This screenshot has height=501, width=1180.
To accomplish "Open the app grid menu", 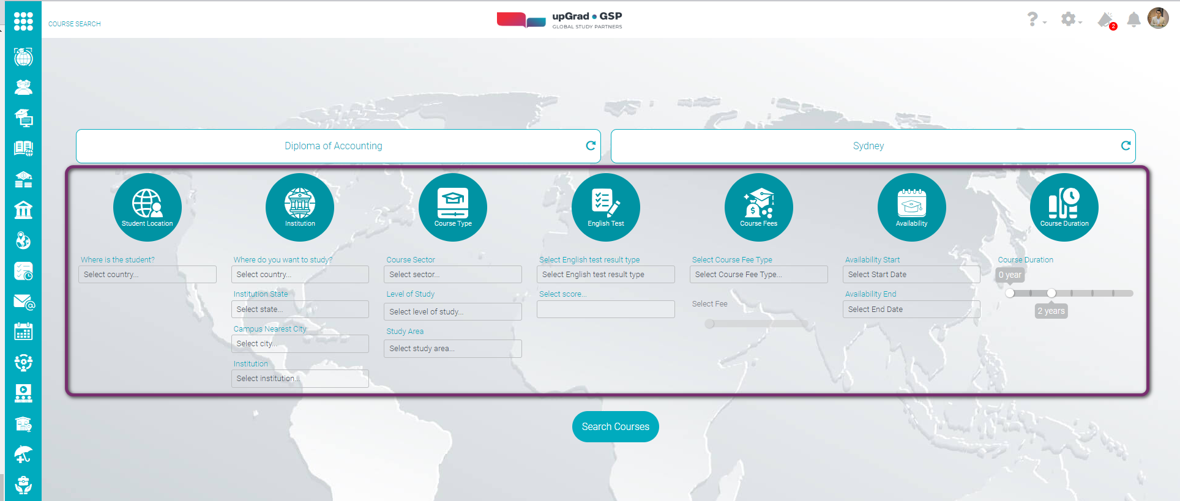I will (23, 21).
